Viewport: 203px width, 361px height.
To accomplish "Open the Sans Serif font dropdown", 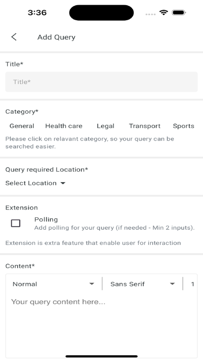I will coord(142,284).
